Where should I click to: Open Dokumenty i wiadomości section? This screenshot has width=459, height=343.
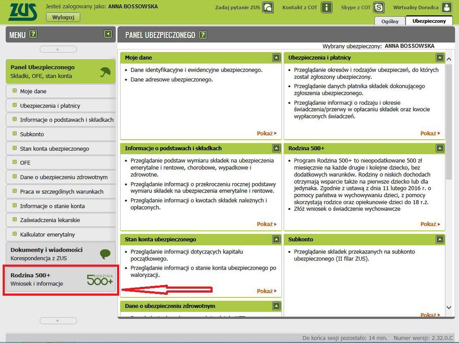tap(61, 254)
